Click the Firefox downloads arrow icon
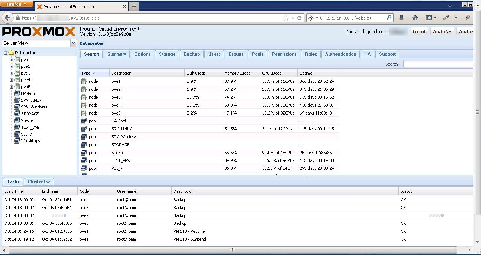The width and height of the screenshot is (481, 255). pyautogui.click(x=402, y=18)
